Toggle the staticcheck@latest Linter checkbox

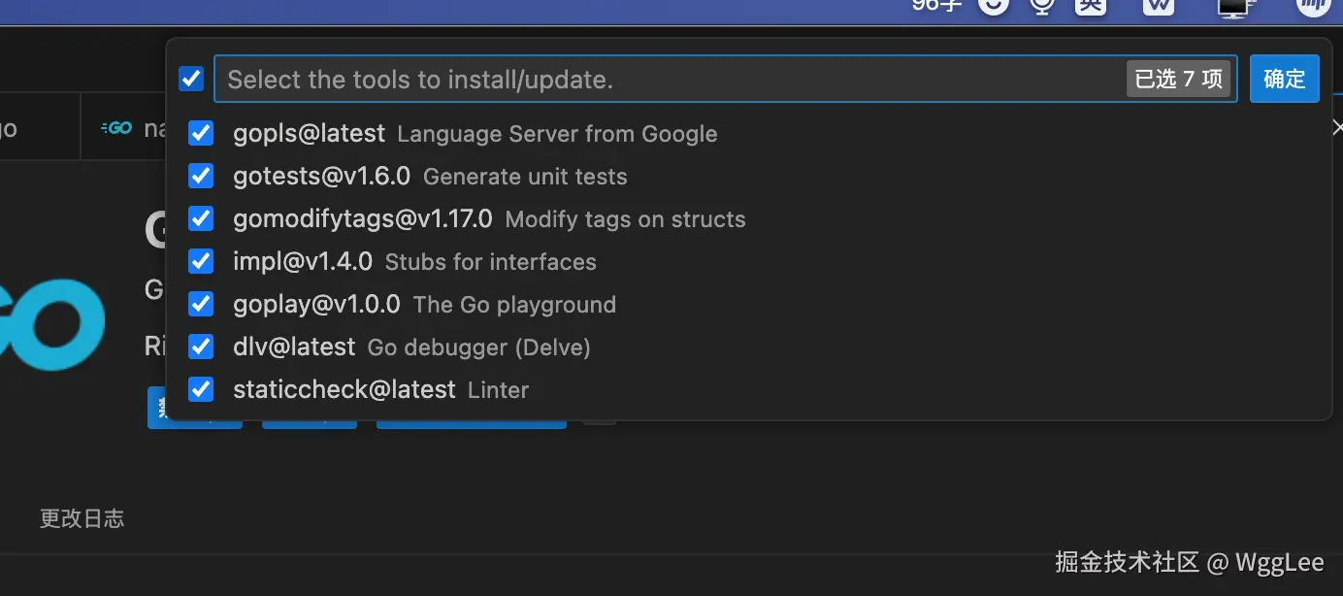pyautogui.click(x=201, y=389)
